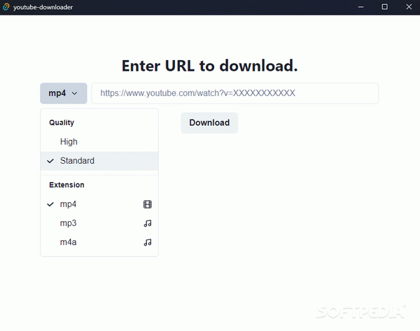Click the youtube-downloader app icon in title bar
The height and width of the screenshot is (331, 420).
pyautogui.click(x=6, y=7)
